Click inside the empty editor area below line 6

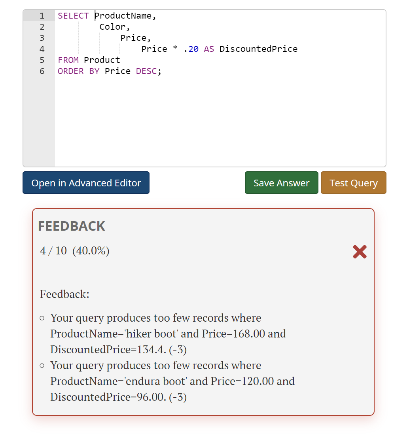point(198,119)
